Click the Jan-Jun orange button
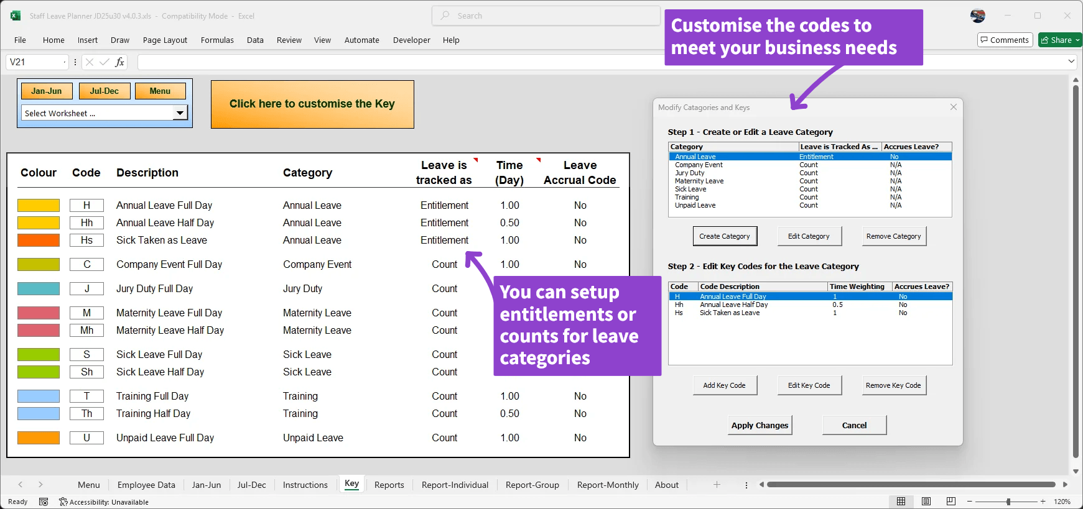The width and height of the screenshot is (1083, 509). [x=47, y=91]
